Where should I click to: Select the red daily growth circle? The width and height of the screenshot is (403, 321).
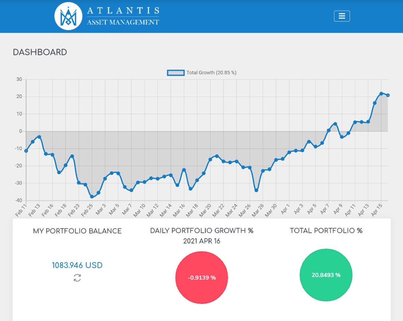202,278
